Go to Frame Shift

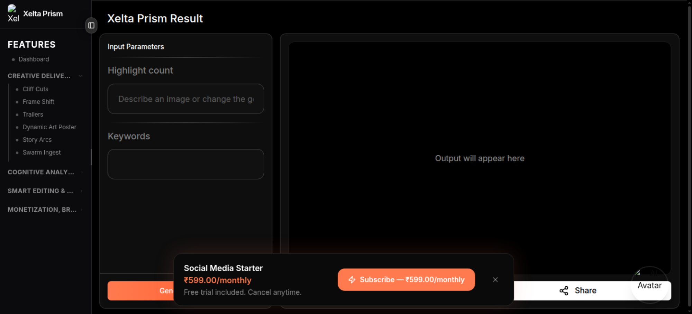[38, 102]
